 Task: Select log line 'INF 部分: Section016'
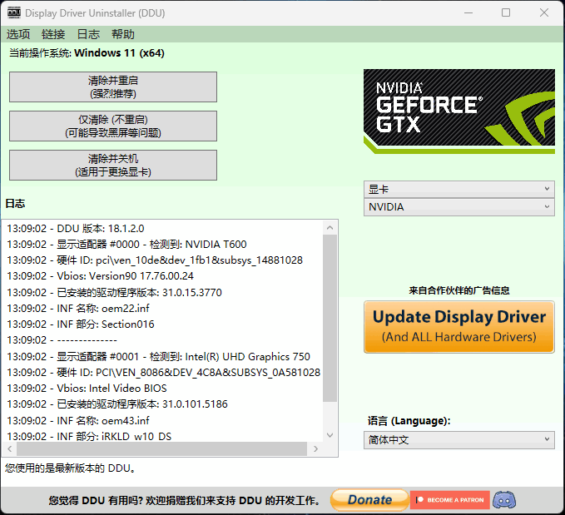(81, 324)
